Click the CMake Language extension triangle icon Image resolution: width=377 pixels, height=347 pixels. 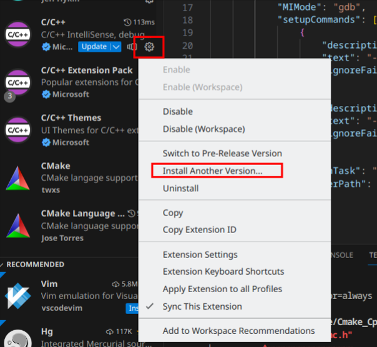coord(18,226)
